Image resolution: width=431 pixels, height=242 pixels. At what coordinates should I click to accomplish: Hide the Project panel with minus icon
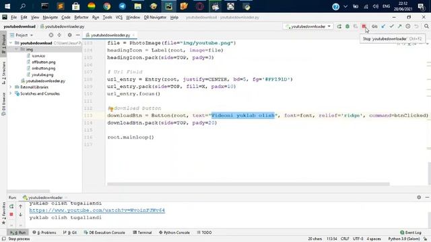[78, 35]
